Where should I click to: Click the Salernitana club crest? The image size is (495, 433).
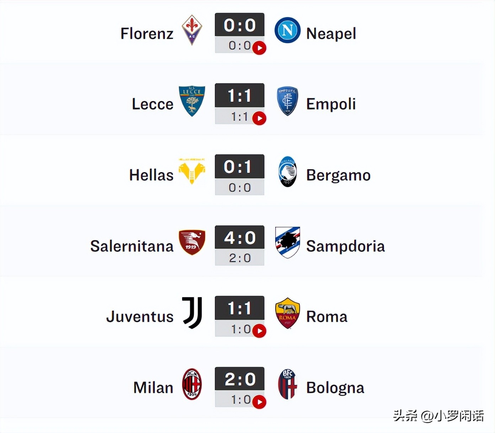[192, 242]
